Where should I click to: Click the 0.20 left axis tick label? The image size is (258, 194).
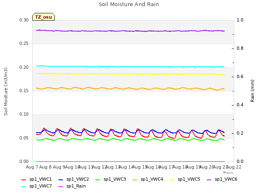click(x=24, y=67)
